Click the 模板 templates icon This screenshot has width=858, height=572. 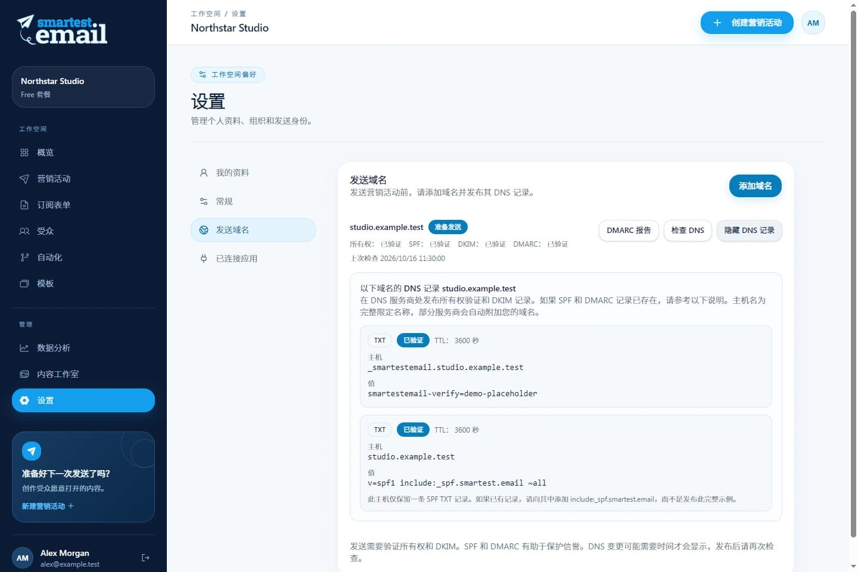[x=24, y=284]
